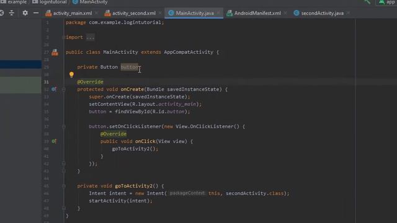The image size is (397, 223).
Task: Close the activity_main.xml tab
Action: tap(97, 13)
